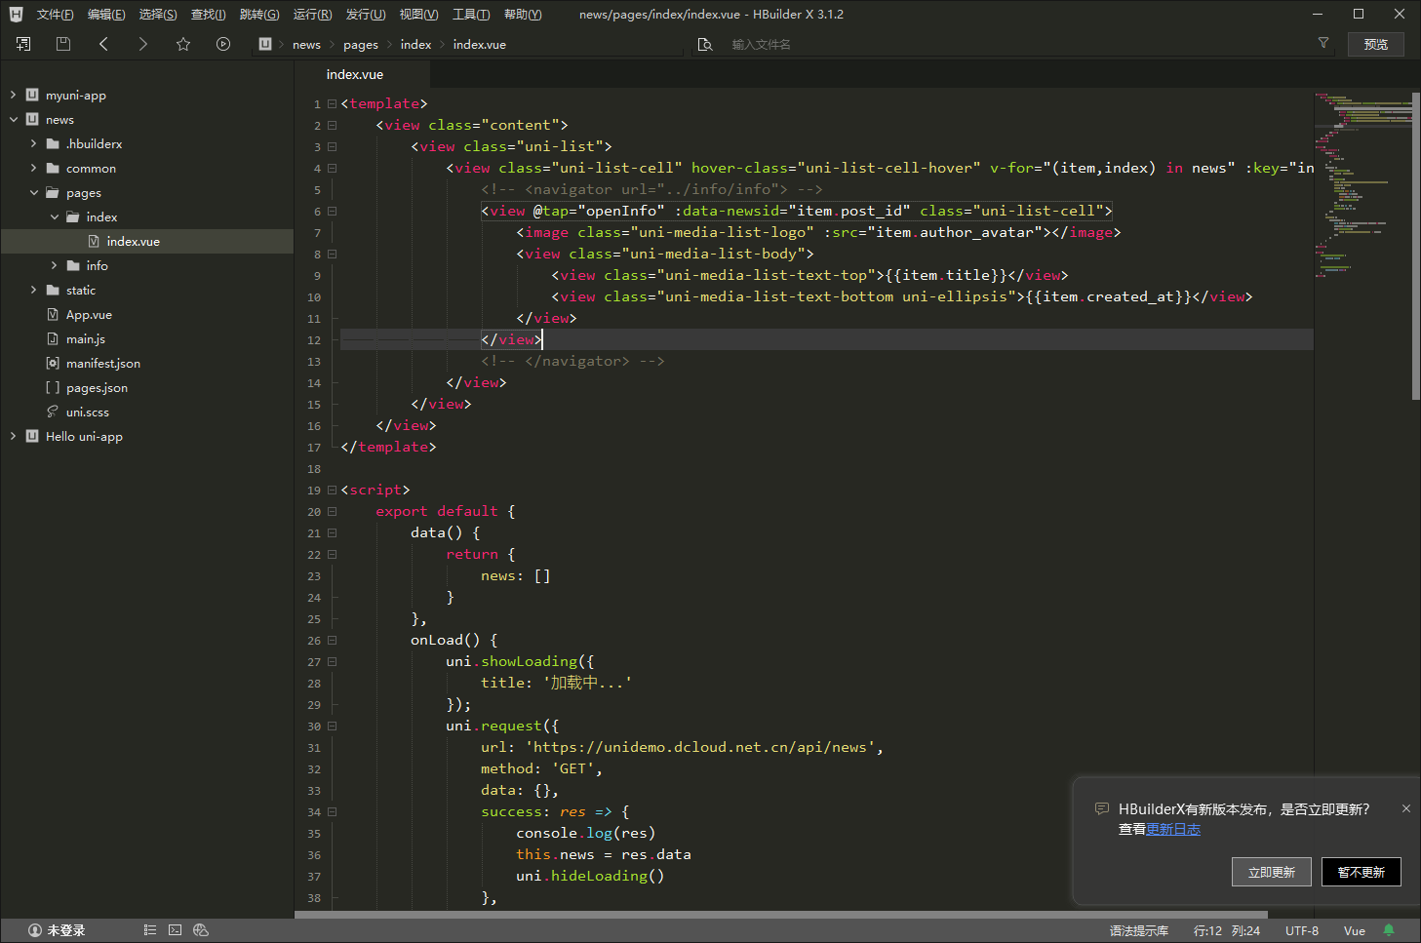Click the run play icon
Screen dimensions: 1421x943
point(223,44)
